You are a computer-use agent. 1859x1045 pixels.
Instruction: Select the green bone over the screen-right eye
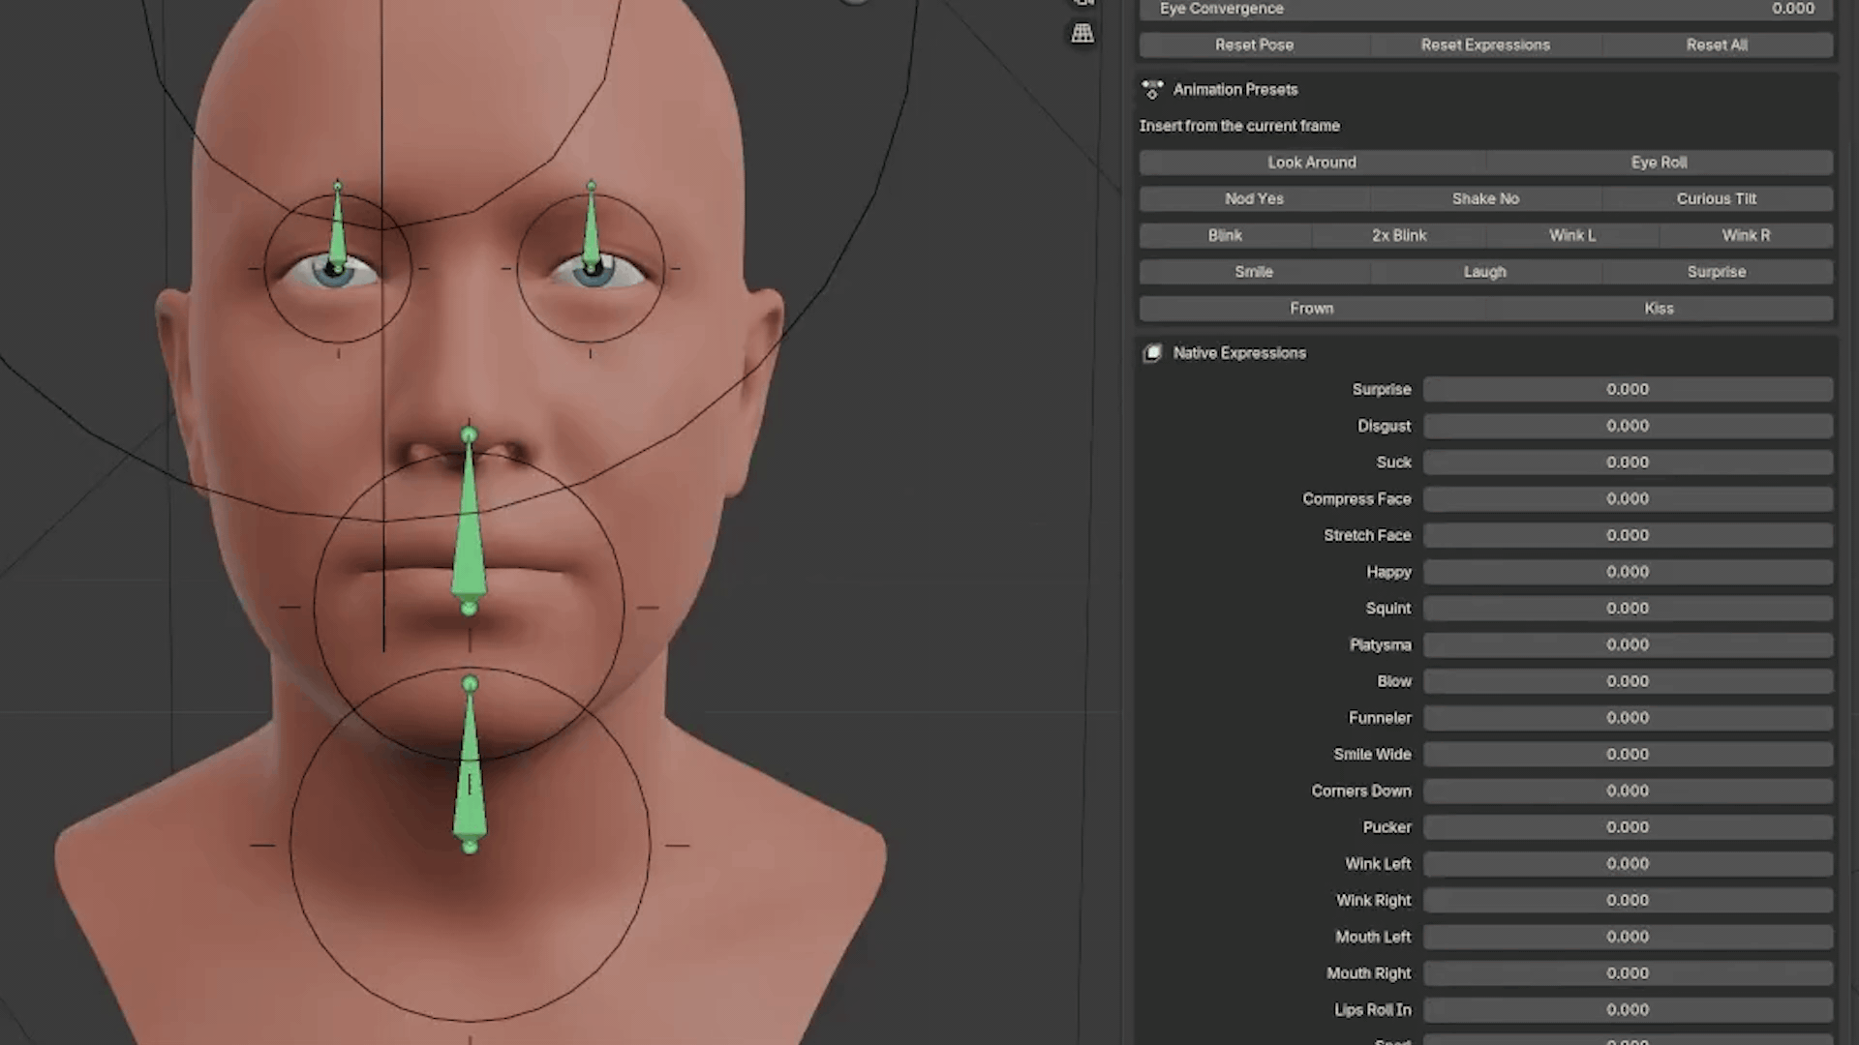click(x=592, y=227)
